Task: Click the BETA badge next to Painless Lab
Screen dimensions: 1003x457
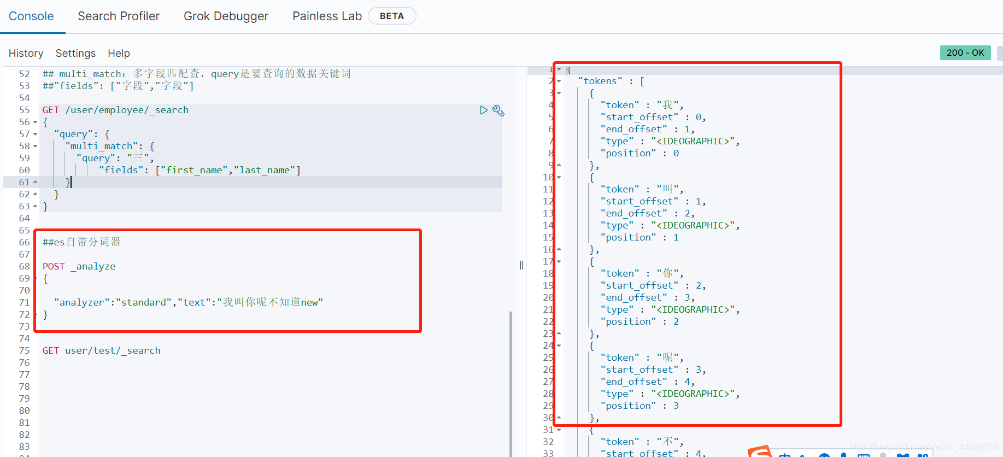Action: 392,16
